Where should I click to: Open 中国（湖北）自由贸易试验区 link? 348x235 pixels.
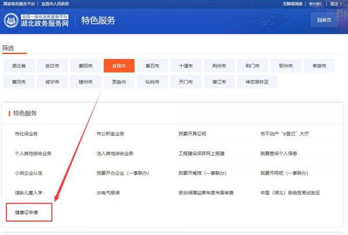click(x=290, y=193)
